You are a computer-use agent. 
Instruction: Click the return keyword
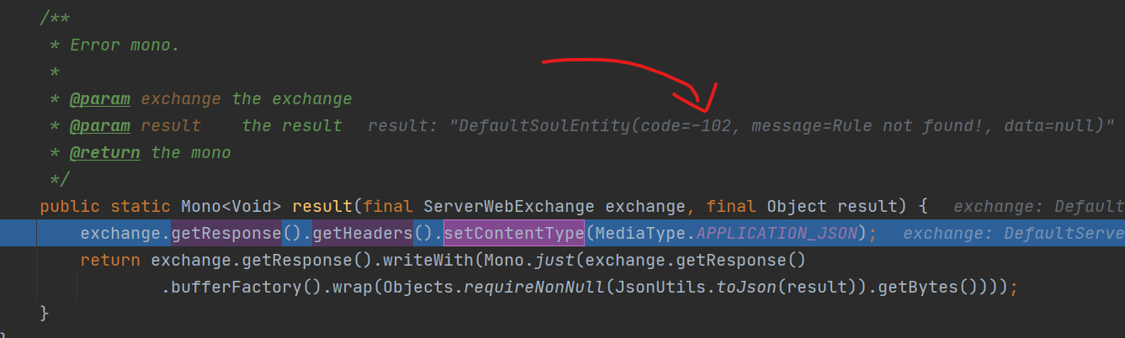click(110, 260)
